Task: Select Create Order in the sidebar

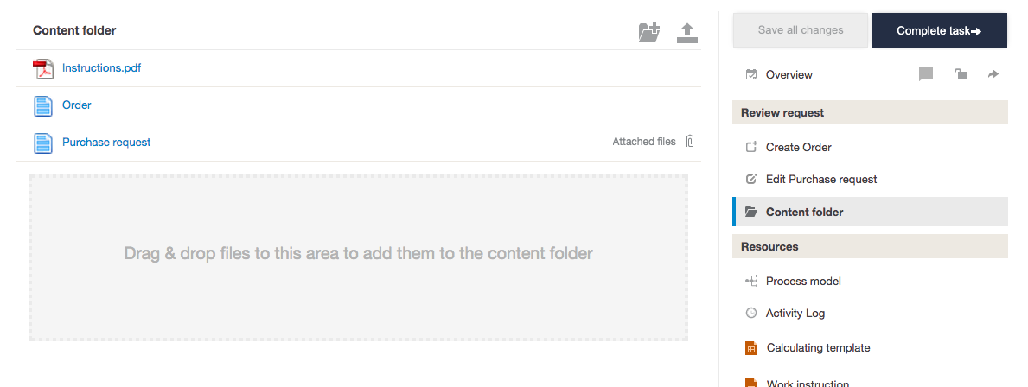Action: click(798, 148)
